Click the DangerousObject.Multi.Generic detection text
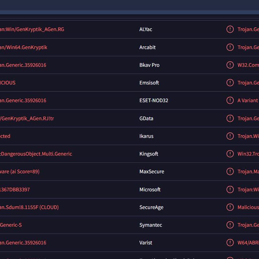This screenshot has height=259, width=259. pyautogui.click(x=36, y=154)
